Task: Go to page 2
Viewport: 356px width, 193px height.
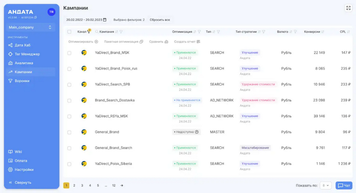Action: 74,185
